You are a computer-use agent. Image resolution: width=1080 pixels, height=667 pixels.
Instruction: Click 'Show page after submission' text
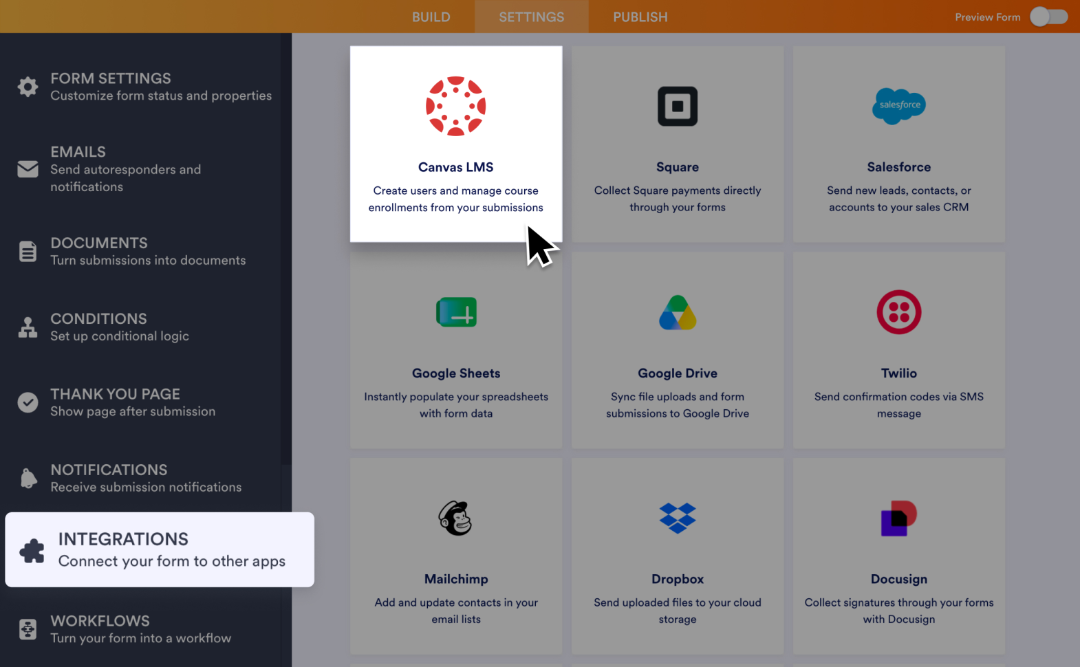(133, 411)
